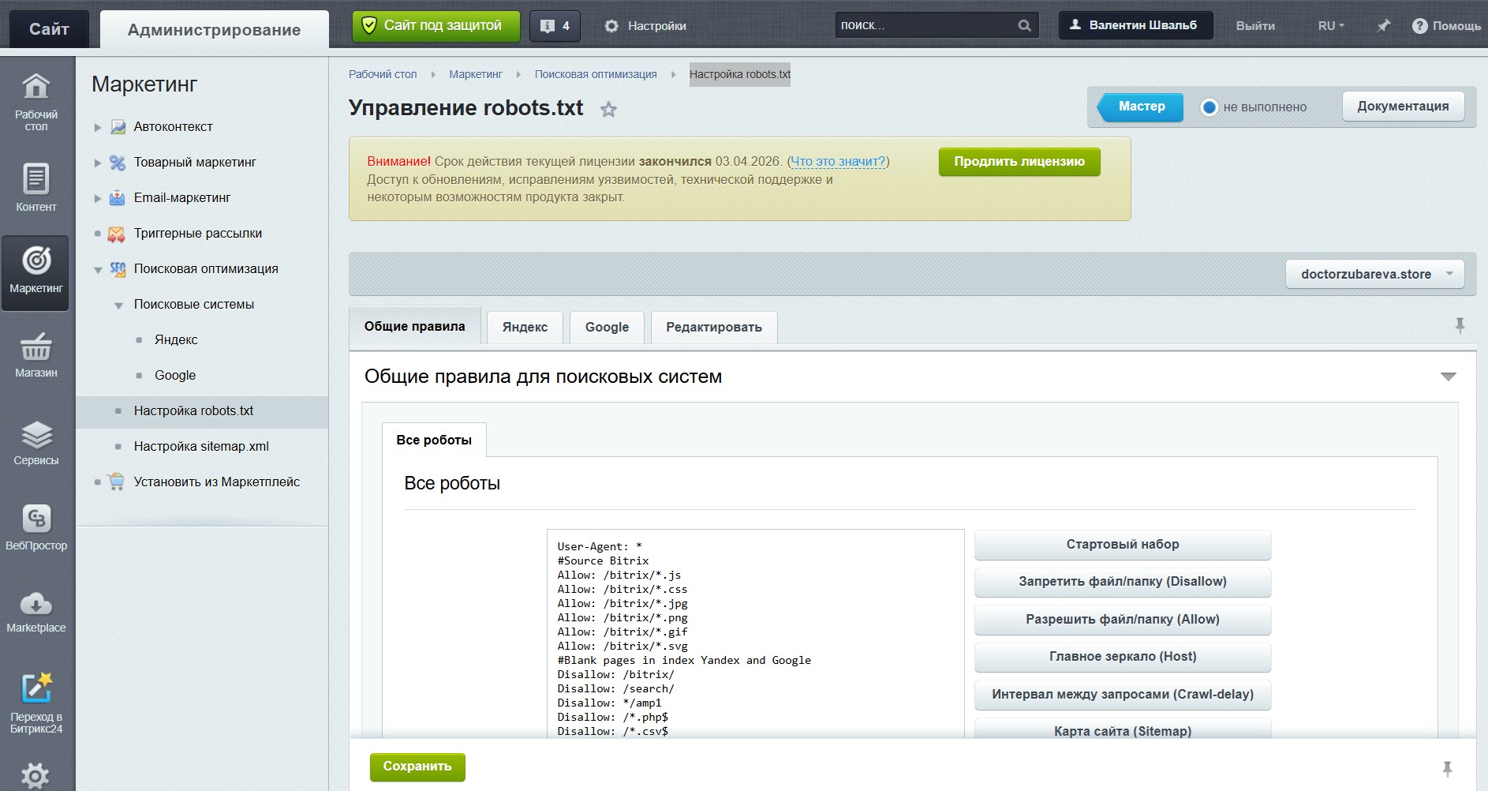This screenshot has height=791, width=1488.
Task: Click the Сохранить button
Action: tap(417, 767)
